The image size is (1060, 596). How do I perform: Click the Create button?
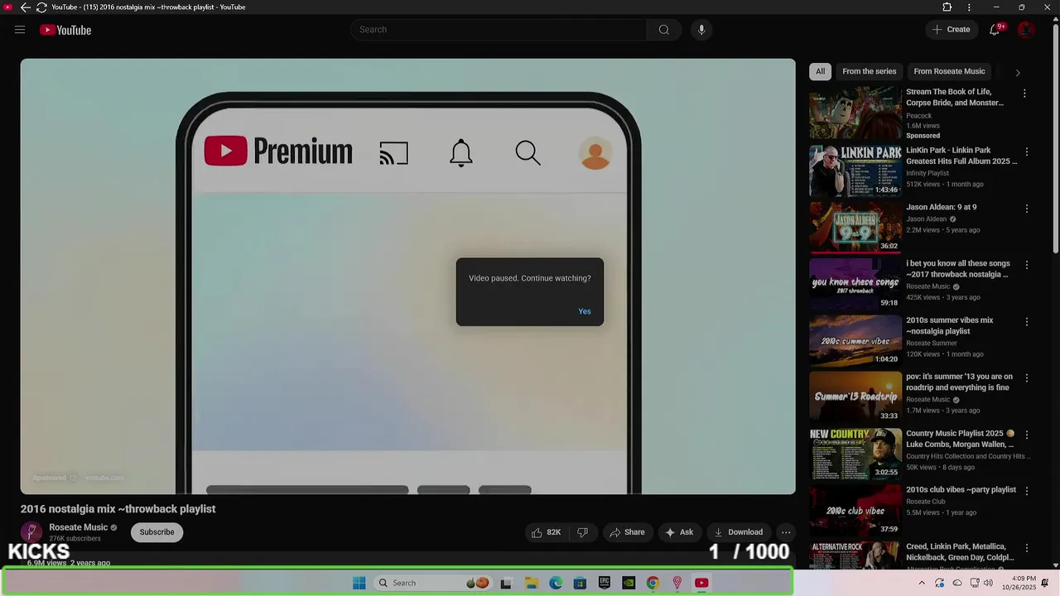point(951,30)
